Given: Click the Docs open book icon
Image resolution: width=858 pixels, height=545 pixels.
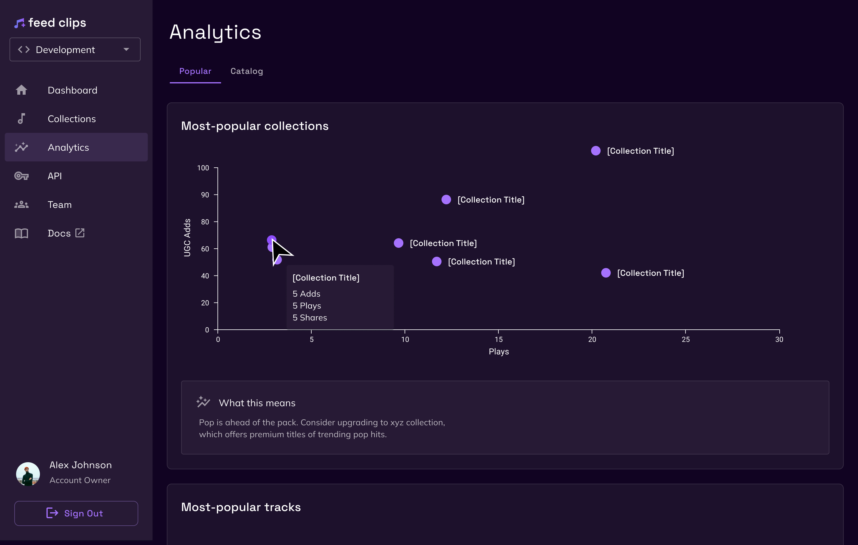Looking at the screenshot, I should (x=21, y=233).
